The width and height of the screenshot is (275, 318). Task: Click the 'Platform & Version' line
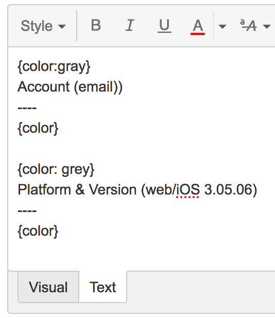[137, 190]
